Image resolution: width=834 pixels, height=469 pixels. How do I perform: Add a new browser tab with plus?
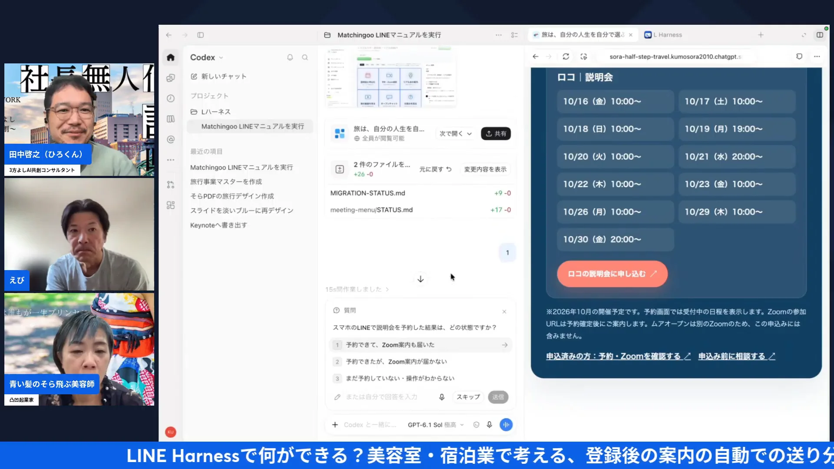coord(761,35)
